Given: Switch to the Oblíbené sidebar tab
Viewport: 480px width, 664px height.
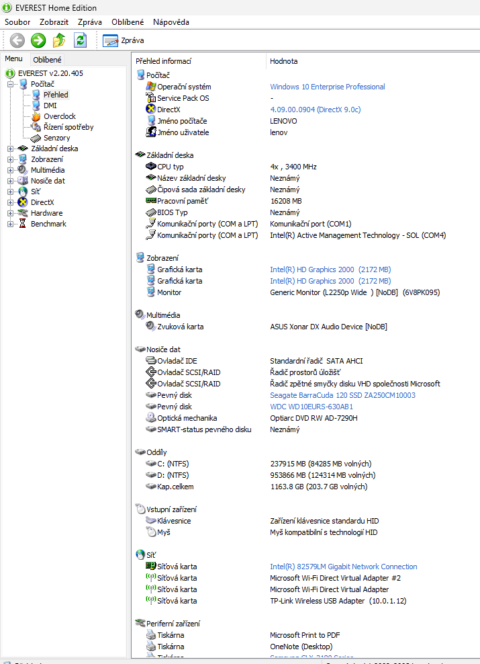Looking at the screenshot, I should point(47,60).
